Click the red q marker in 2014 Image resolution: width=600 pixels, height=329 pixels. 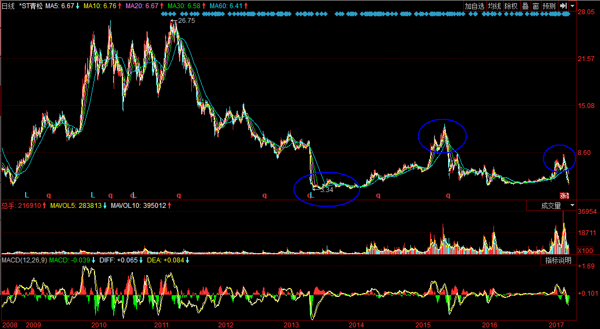tap(378, 195)
